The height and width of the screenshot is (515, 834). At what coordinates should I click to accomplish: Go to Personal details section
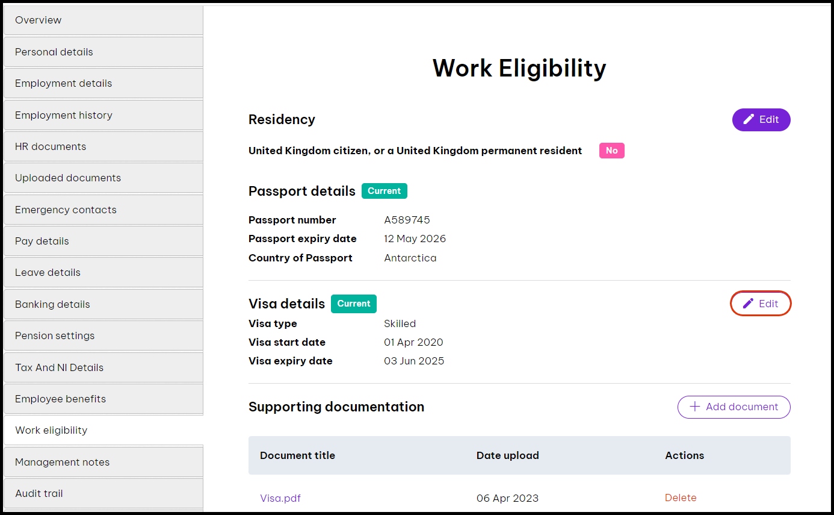(103, 52)
